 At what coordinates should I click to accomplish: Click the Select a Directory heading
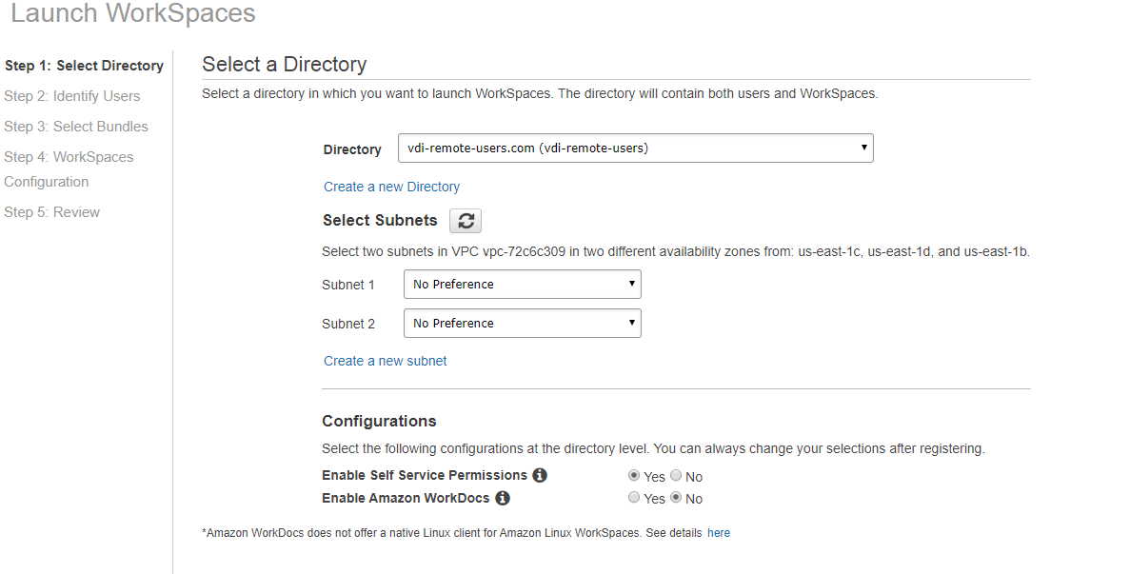point(284,65)
